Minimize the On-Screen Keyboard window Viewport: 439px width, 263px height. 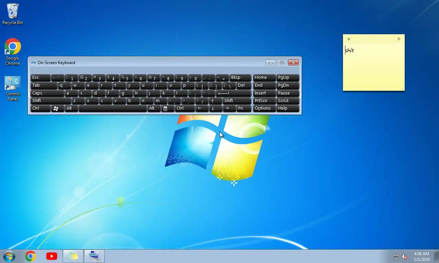[x=271, y=63]
